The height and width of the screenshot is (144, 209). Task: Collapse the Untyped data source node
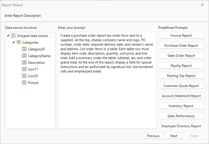coord(8,36)
